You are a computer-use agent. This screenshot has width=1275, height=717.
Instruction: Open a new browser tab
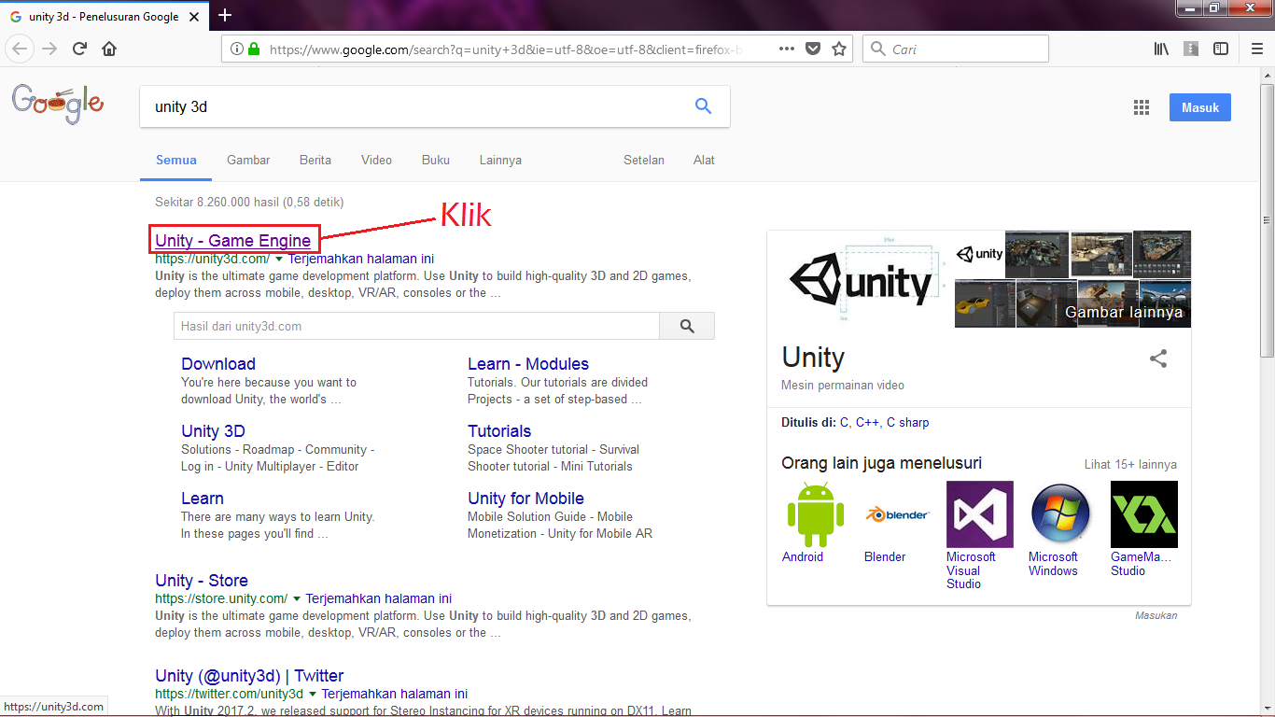click(x=224, y=15)
